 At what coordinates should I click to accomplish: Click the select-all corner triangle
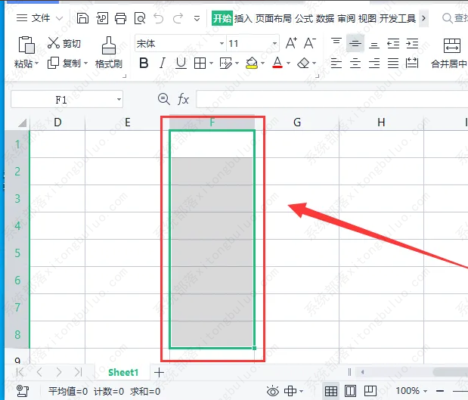pos(22,122)
